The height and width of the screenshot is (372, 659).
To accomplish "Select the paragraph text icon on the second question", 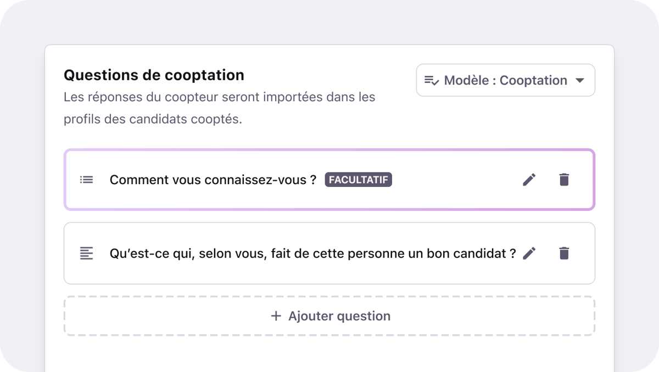I will tap(87, 253).
